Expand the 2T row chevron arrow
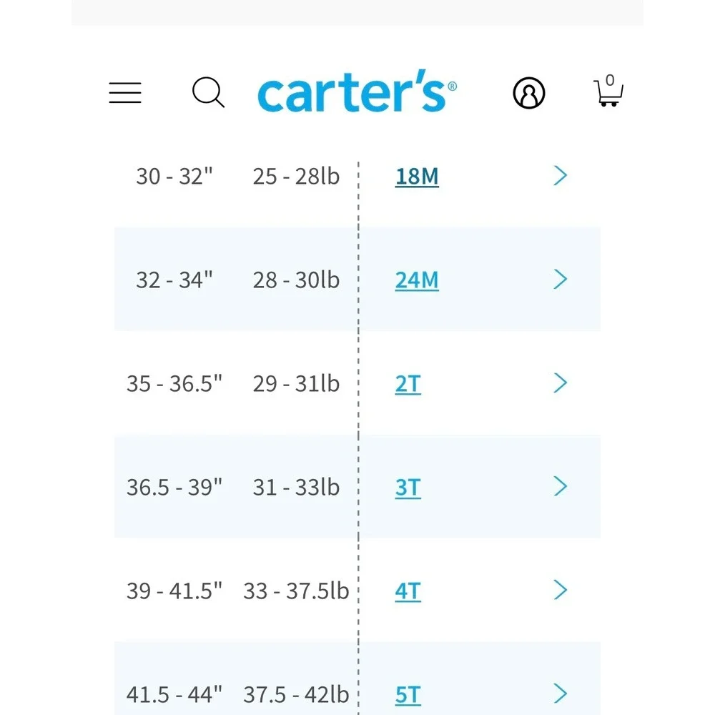 pyautogui.click(x=561, y=383)
